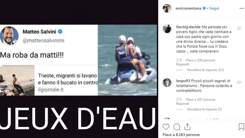Like leopu93's comment heart

pos(239,82)
